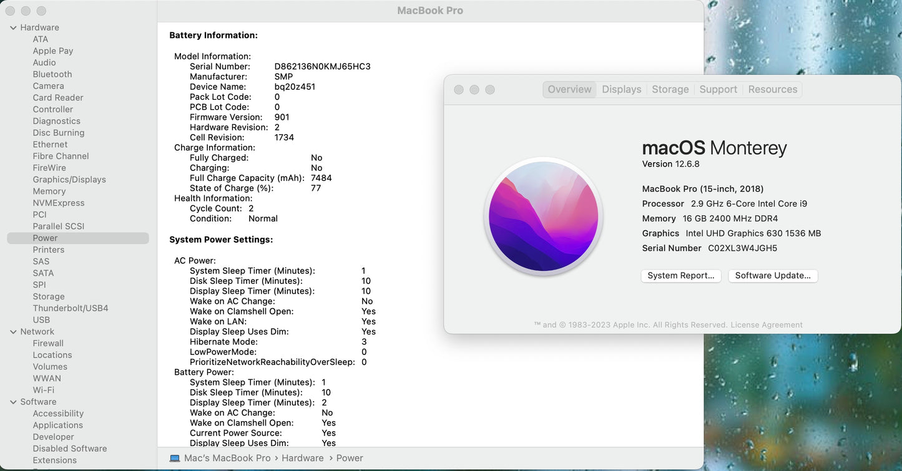Collapse the Network disclosure triangle
The image size is (902, 471).
pos(13,332)
